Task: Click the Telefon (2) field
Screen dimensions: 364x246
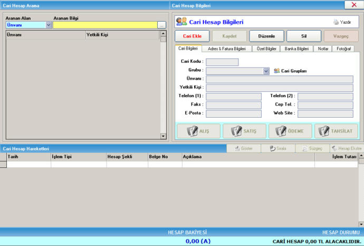Action: pyautogui.click(x=325, y=97)
